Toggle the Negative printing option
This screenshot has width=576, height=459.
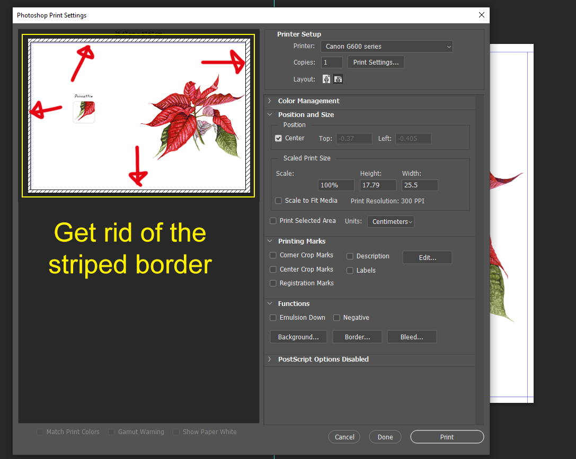tap(336, 317)
